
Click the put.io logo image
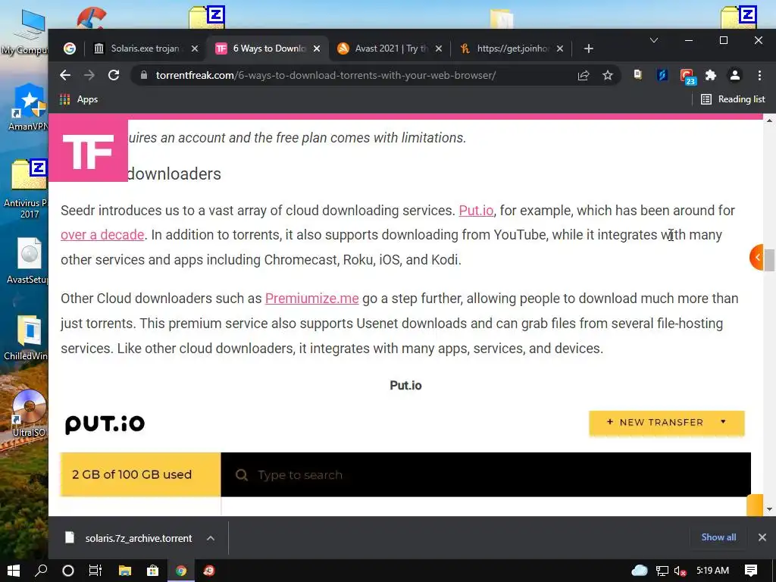click(105, 424)
